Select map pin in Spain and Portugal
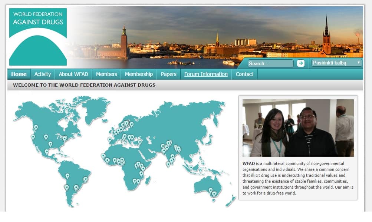 pyautogui.click(x=110, y=139)
